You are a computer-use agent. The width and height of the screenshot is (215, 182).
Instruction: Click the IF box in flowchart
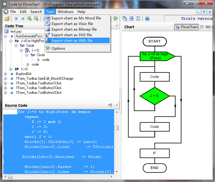click(x=155, y=153)
